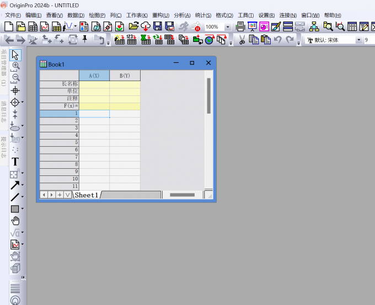Select the Data Reader target tool
The height and width of the screenshot is (305, 375).
click(x=15, y=103)
